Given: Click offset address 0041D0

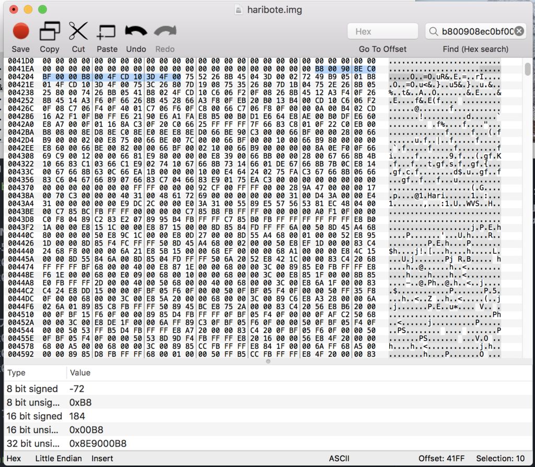Looking at the screenshot, I should click(x=21, y=61).
